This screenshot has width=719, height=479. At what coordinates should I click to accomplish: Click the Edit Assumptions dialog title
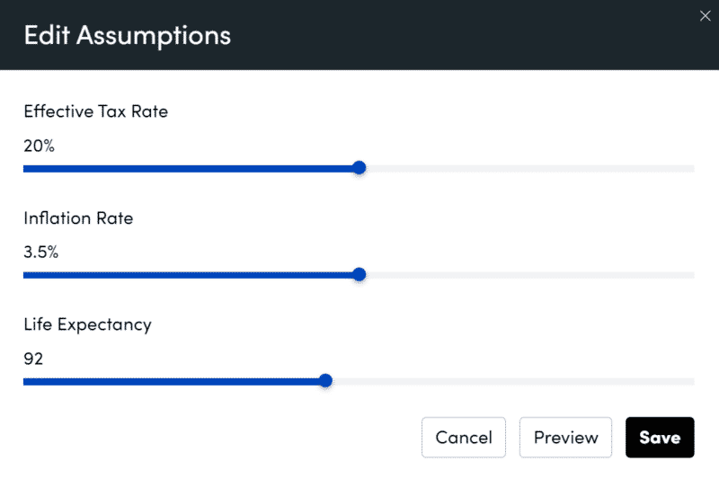pos(127,36)
